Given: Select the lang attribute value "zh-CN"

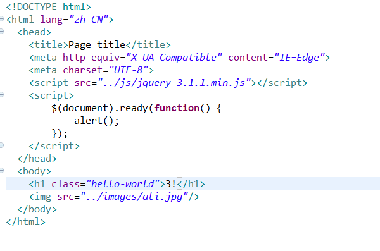Looking at the screenshot, I should point(89,20).
